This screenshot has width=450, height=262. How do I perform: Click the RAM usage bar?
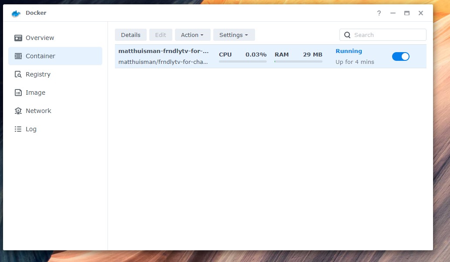pyautogui.click(x=298, y=62)
